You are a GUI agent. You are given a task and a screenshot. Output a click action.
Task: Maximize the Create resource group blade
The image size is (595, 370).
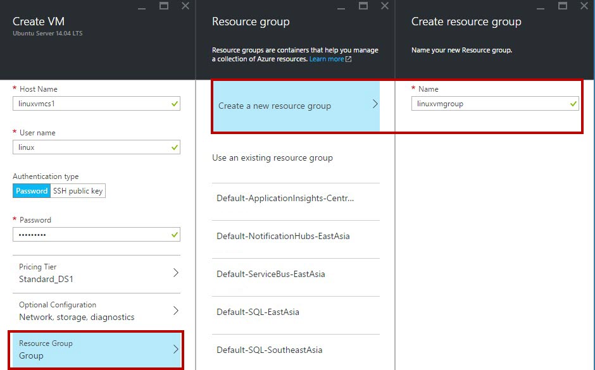(562, 6)
